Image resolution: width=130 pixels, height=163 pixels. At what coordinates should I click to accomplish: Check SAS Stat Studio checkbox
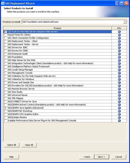pyautogui.click(x=5, y=92)
